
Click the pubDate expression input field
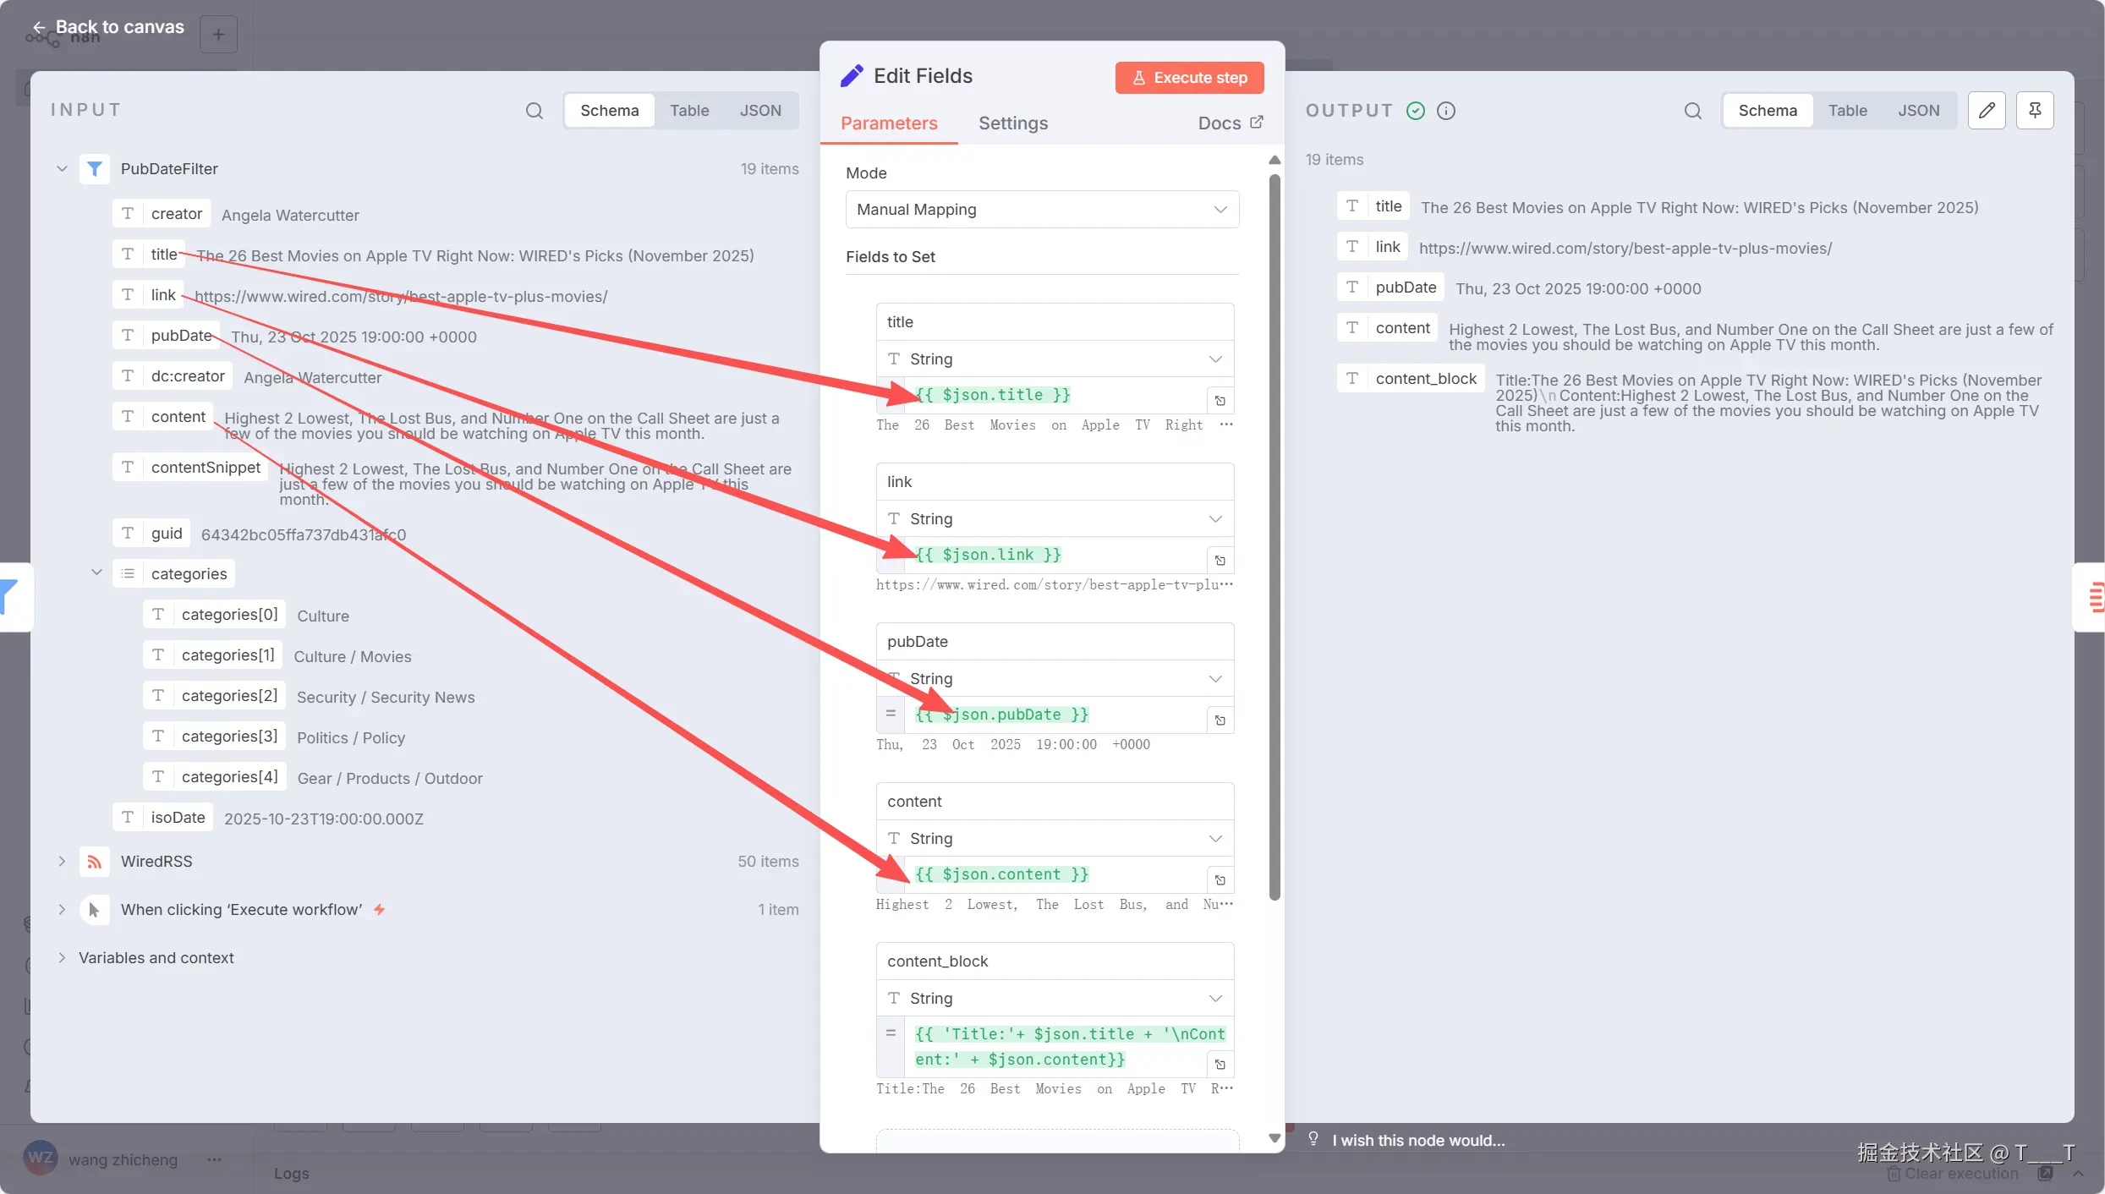tap(1057, 715)
